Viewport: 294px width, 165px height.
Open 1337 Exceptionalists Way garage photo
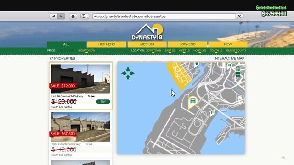[x=81, y=127]
